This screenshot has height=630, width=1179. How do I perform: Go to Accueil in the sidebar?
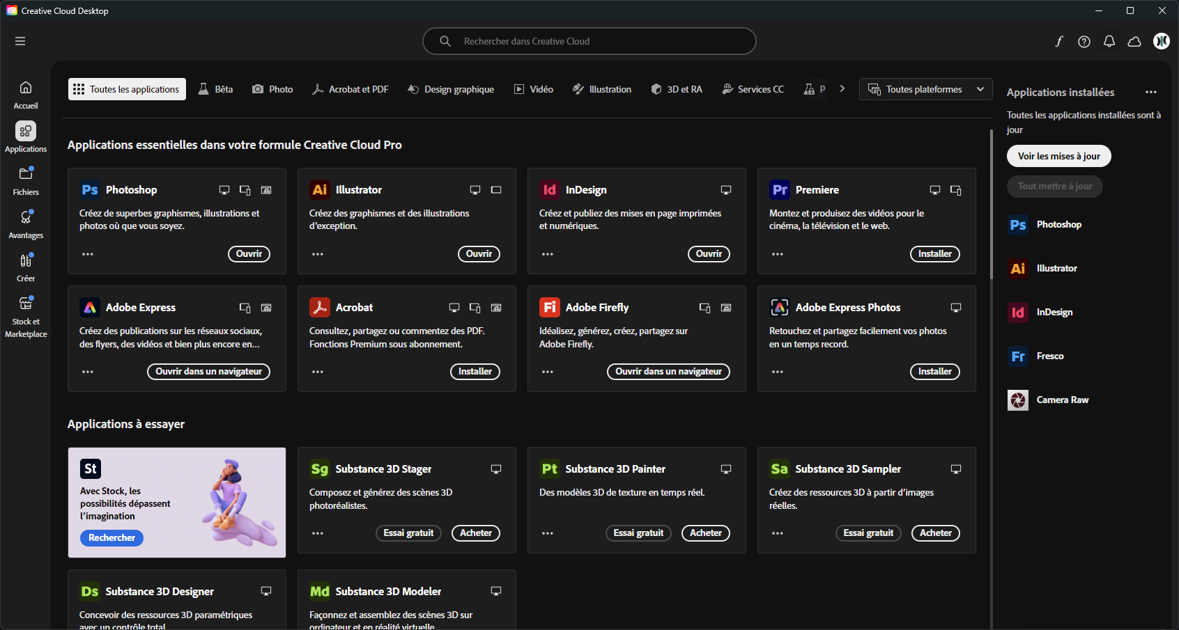click(26, 95)
